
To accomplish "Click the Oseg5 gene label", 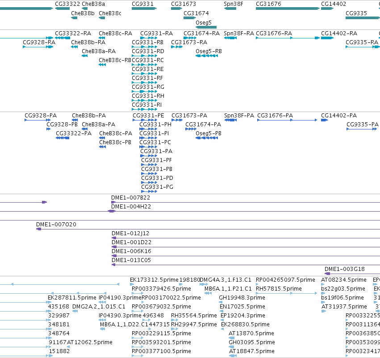I will coord(204,22).
